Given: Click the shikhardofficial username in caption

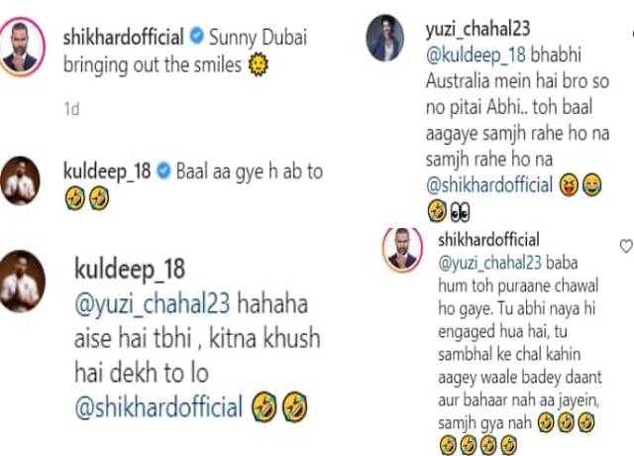Looking at the screenshot, I should (x=123, y=38).
